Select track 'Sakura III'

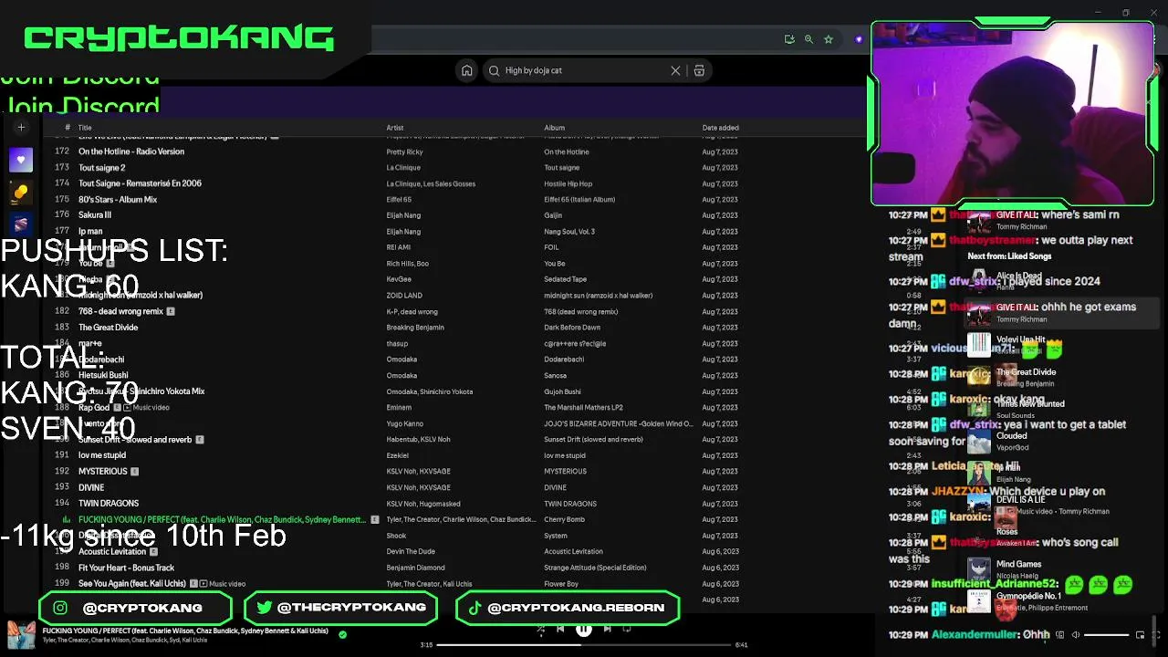(x=95, y=215)
